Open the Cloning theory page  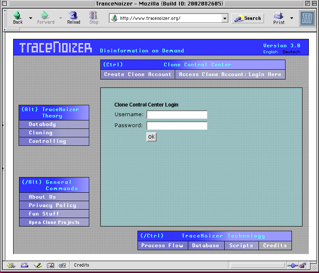tap(54, 133)
